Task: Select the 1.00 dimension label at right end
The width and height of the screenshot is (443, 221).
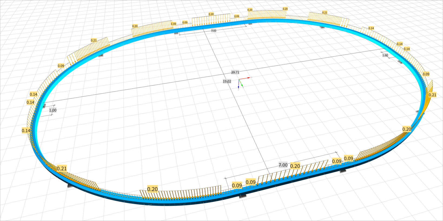Action: coord(385,55)
